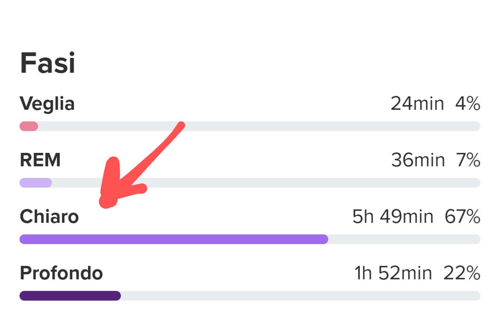Click the 7% REM percentage
The height and width of the screenshot is (335, 500).
pyautogui.click(x=469, y=160)
